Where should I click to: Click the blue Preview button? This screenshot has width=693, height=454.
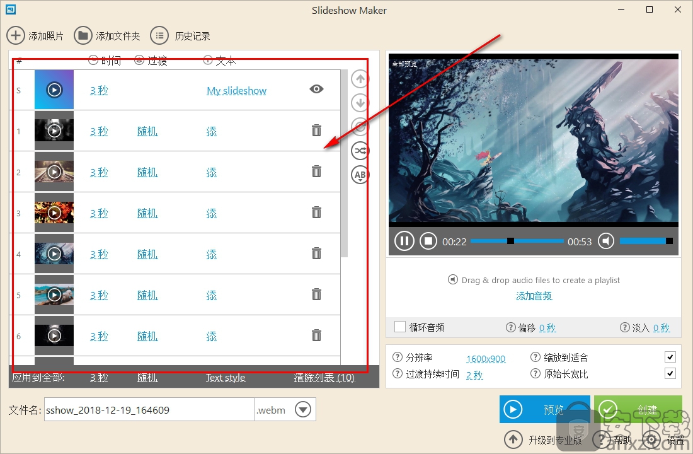[544, 409]
